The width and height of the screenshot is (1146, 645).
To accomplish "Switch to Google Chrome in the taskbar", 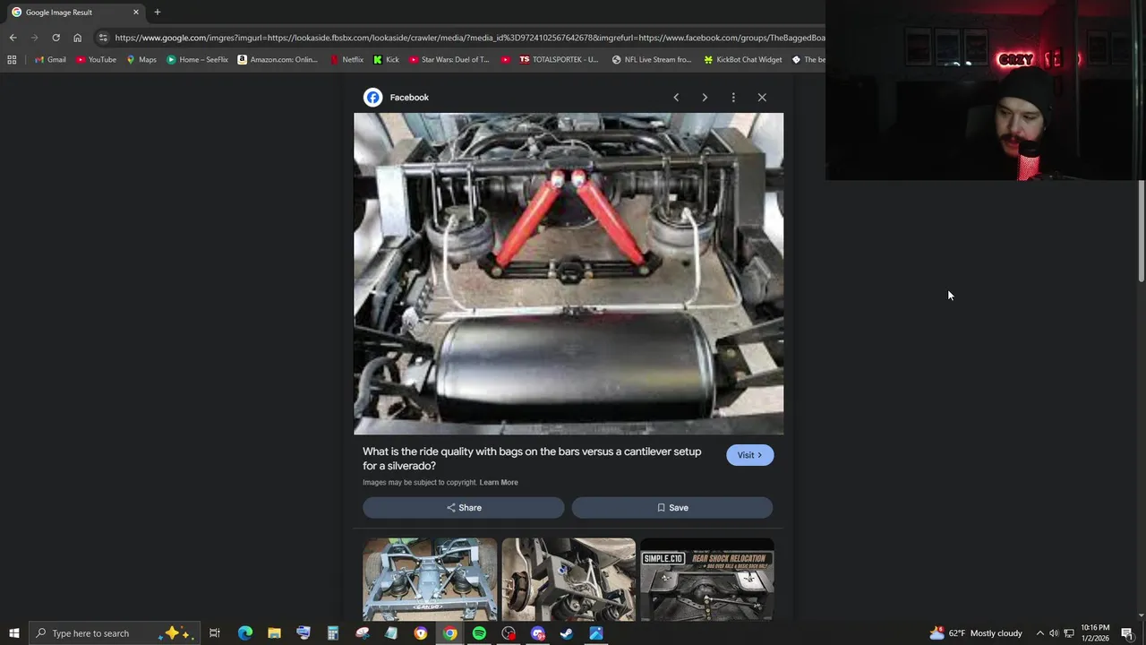I will click(x=449, y=633).
